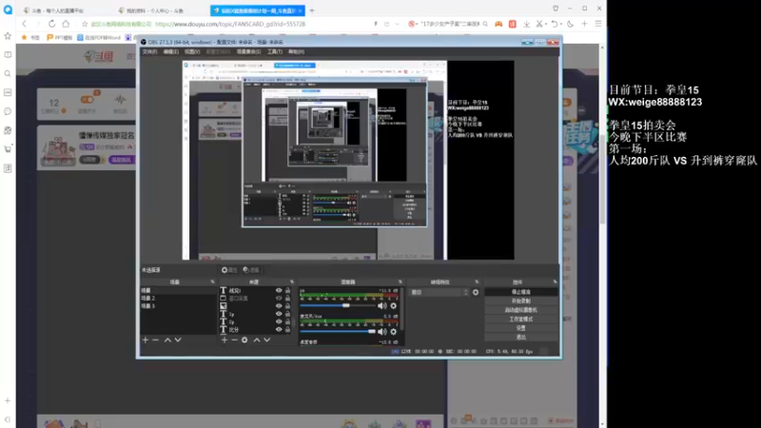
Task: Click the browser address bar URL field
Action: 230,24
